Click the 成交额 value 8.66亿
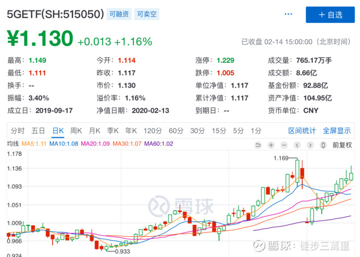360x257 pixels. pos(307,73)
